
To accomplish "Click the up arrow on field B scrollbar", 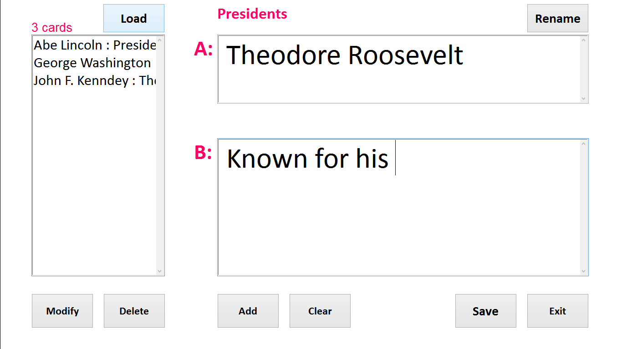I will tap(583, 144).
